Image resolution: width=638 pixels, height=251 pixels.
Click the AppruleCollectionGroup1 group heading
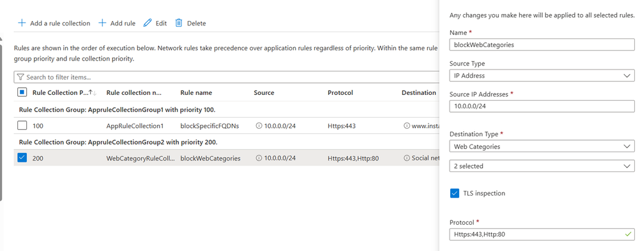click(x=117, y=110)
